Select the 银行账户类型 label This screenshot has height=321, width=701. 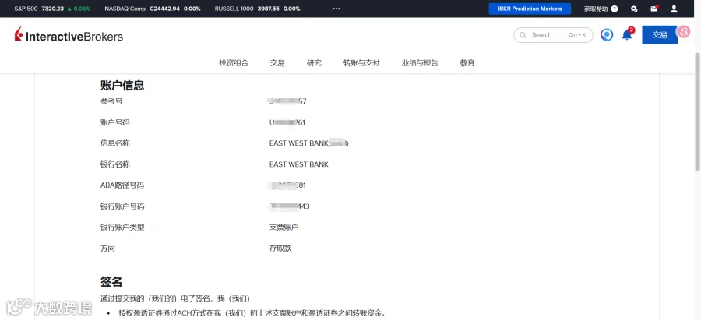pos(122,228)
